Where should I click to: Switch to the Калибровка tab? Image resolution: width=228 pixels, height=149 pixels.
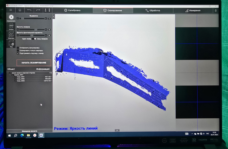point(72,11)
